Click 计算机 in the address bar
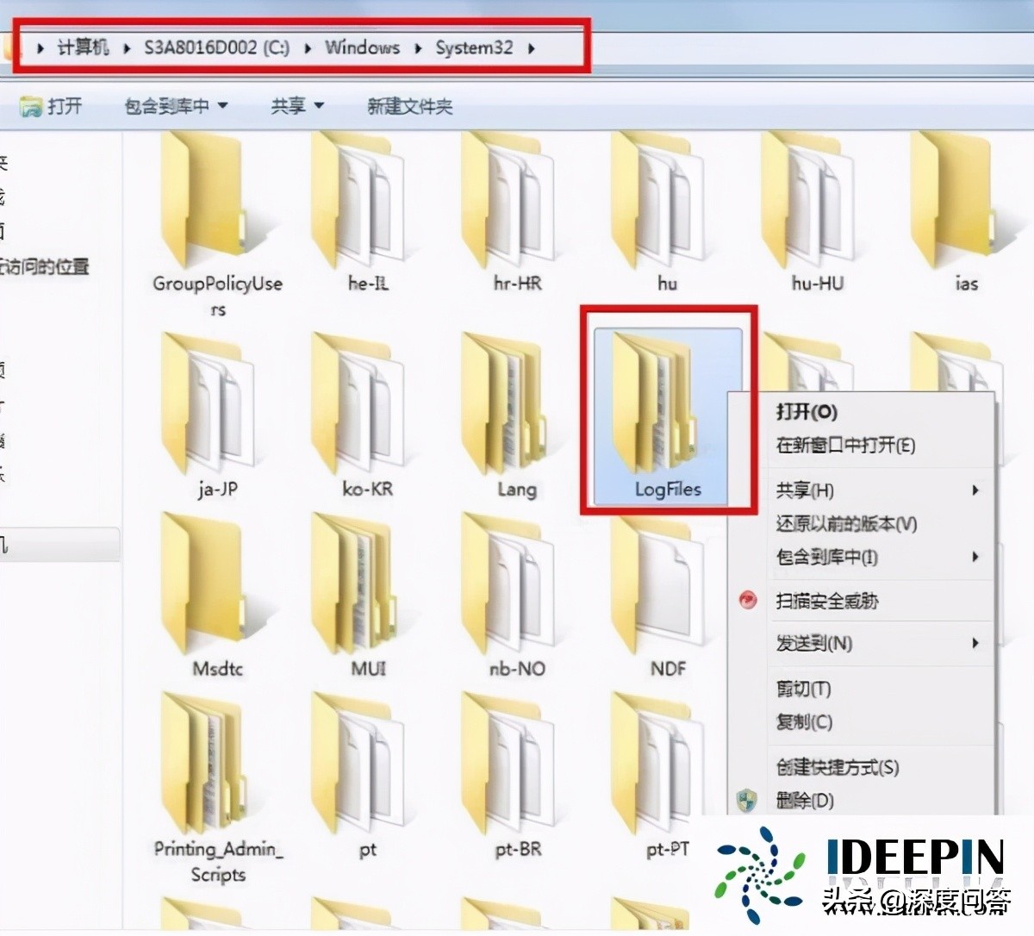This screenshot has height=936, width=1034. click(x=82, y=48)
